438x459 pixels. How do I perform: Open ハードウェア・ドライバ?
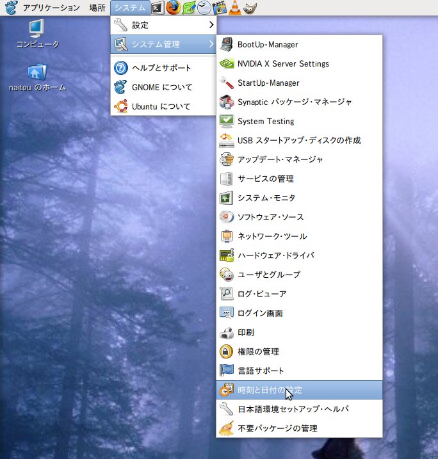[299, 255]
